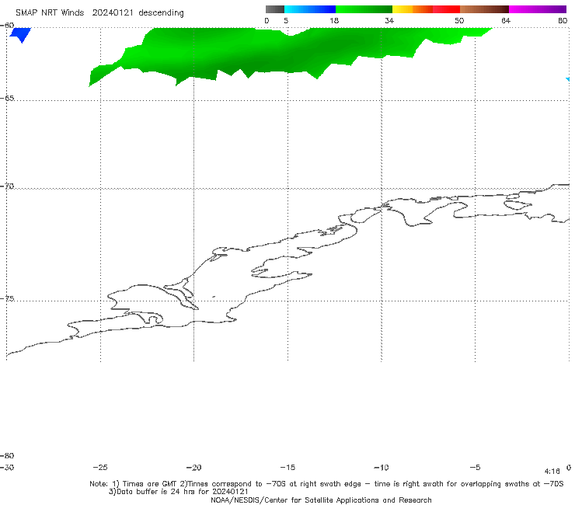The width and height of the screenshot is (575, 505).
Task: Click the longitude label '-25'
Action: tap(100, 468)
